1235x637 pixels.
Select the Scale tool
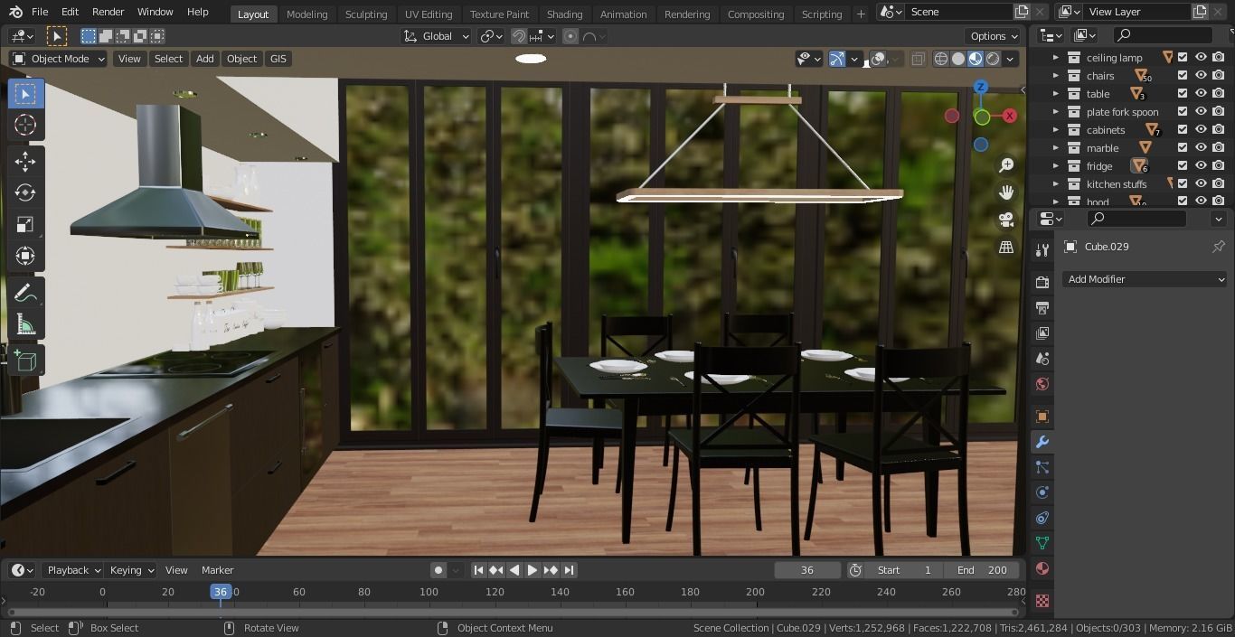click(25, 224)
